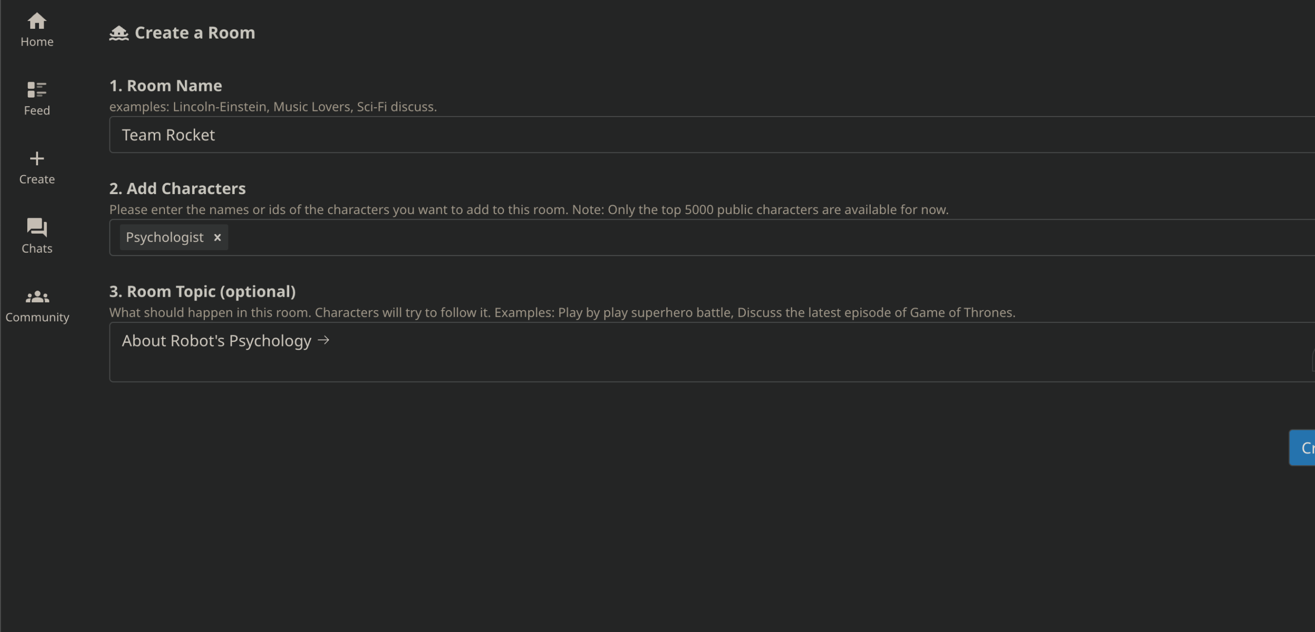
Task: Navigate to Community using the sidebar label
Action: (37, 317)
